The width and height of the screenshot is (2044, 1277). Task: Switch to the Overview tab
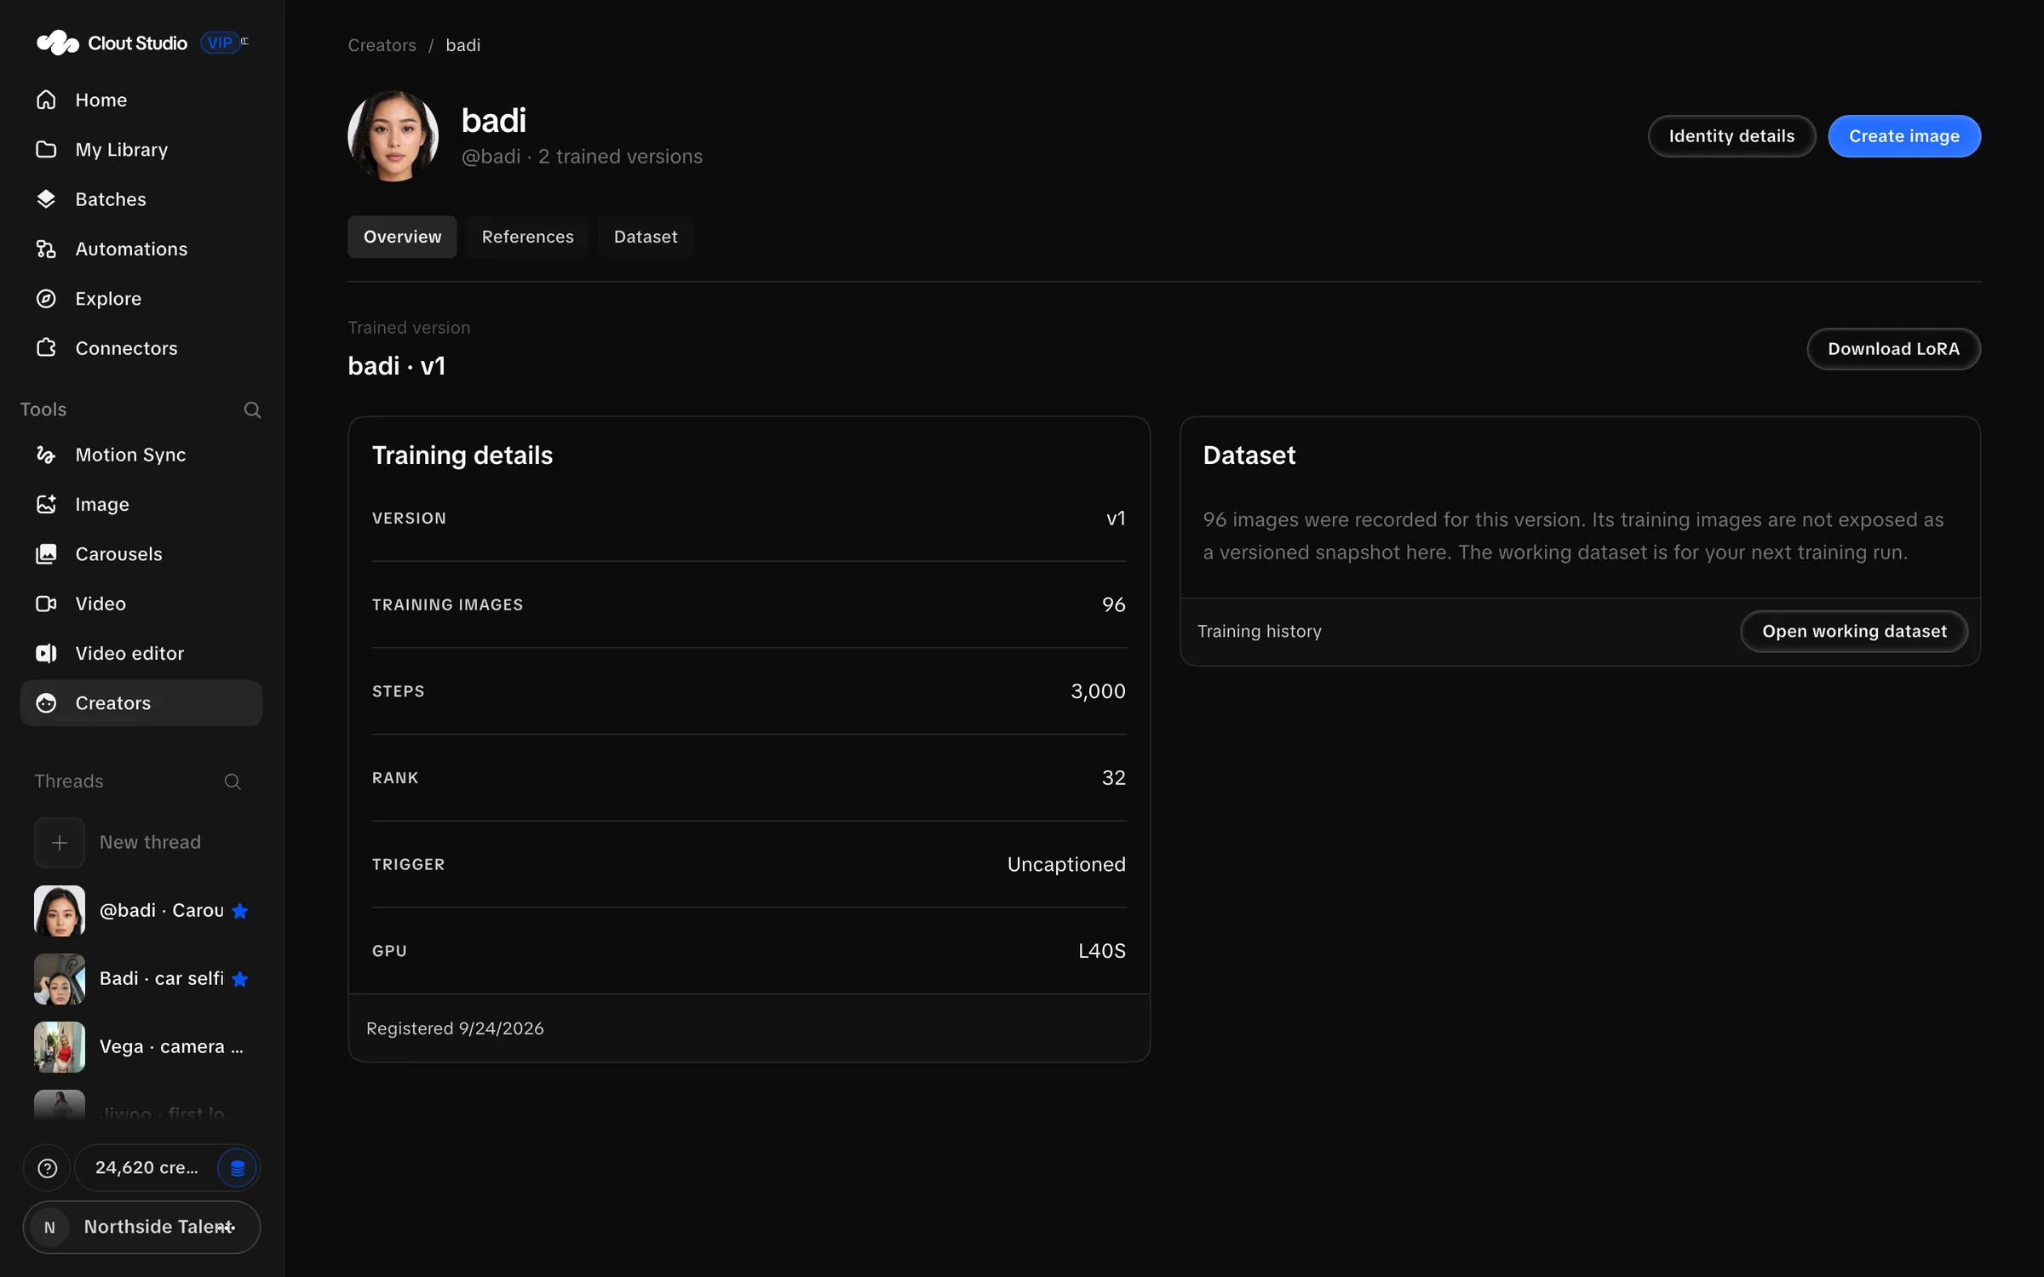[x=402, y=237]
